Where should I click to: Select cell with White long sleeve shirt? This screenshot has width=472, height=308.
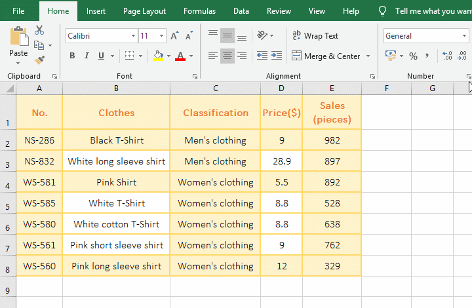point(116,161)
